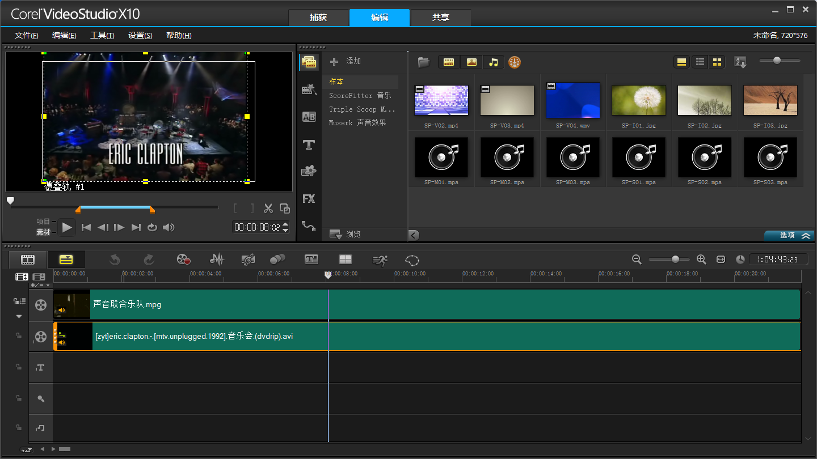The height and width of the screenshot is (459, 817).
Task: Expand the 浏览 browse button
Action: (345, 234)
